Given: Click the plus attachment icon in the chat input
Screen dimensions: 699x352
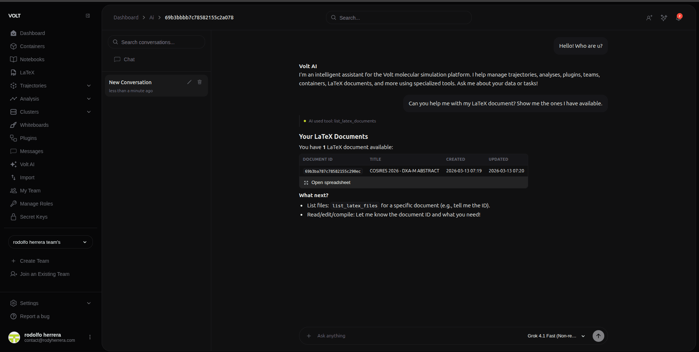Looking at the screenshot, I should click(309, 336).
